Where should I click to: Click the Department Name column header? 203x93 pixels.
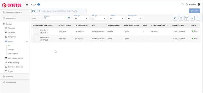click(x=131, y=26)
